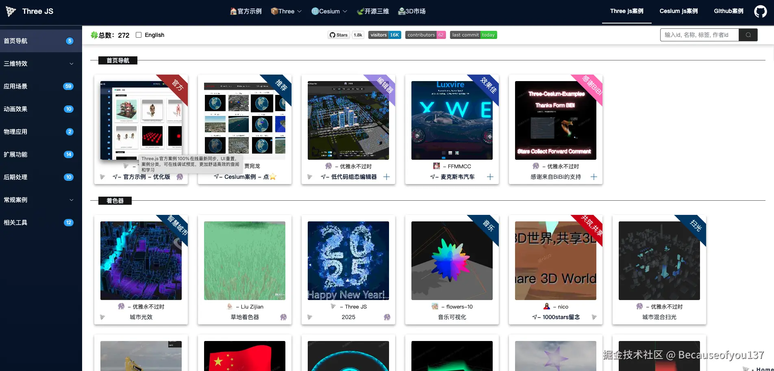
Task: Click author avatar on 城市混合扫光 card
Action: click(x=639, y=306)
